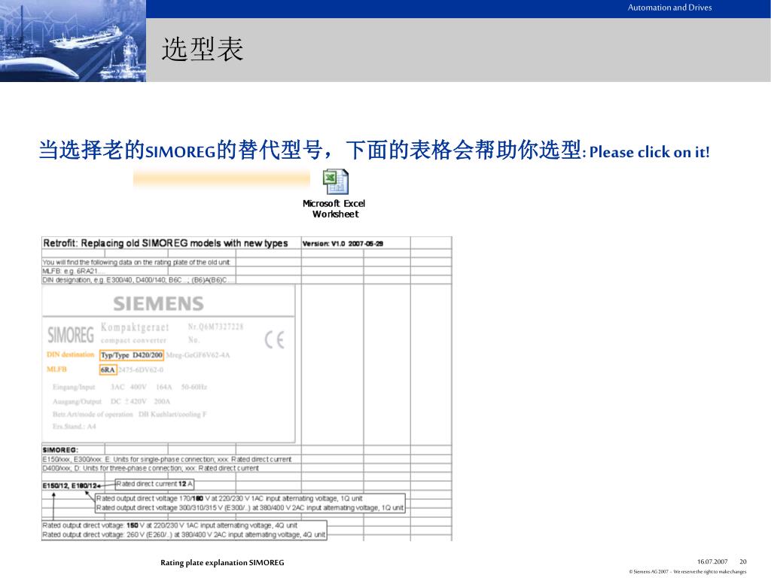Click the 'Typ/Type D420/200' highlighted box
The width and height of the screenshot is (771, 578).
[132, 355]
